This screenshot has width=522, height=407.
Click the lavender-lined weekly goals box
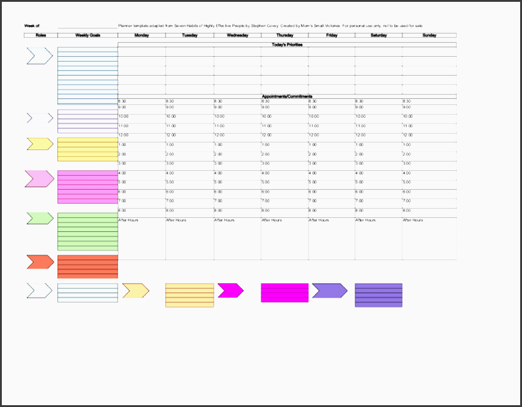(87, 121)
